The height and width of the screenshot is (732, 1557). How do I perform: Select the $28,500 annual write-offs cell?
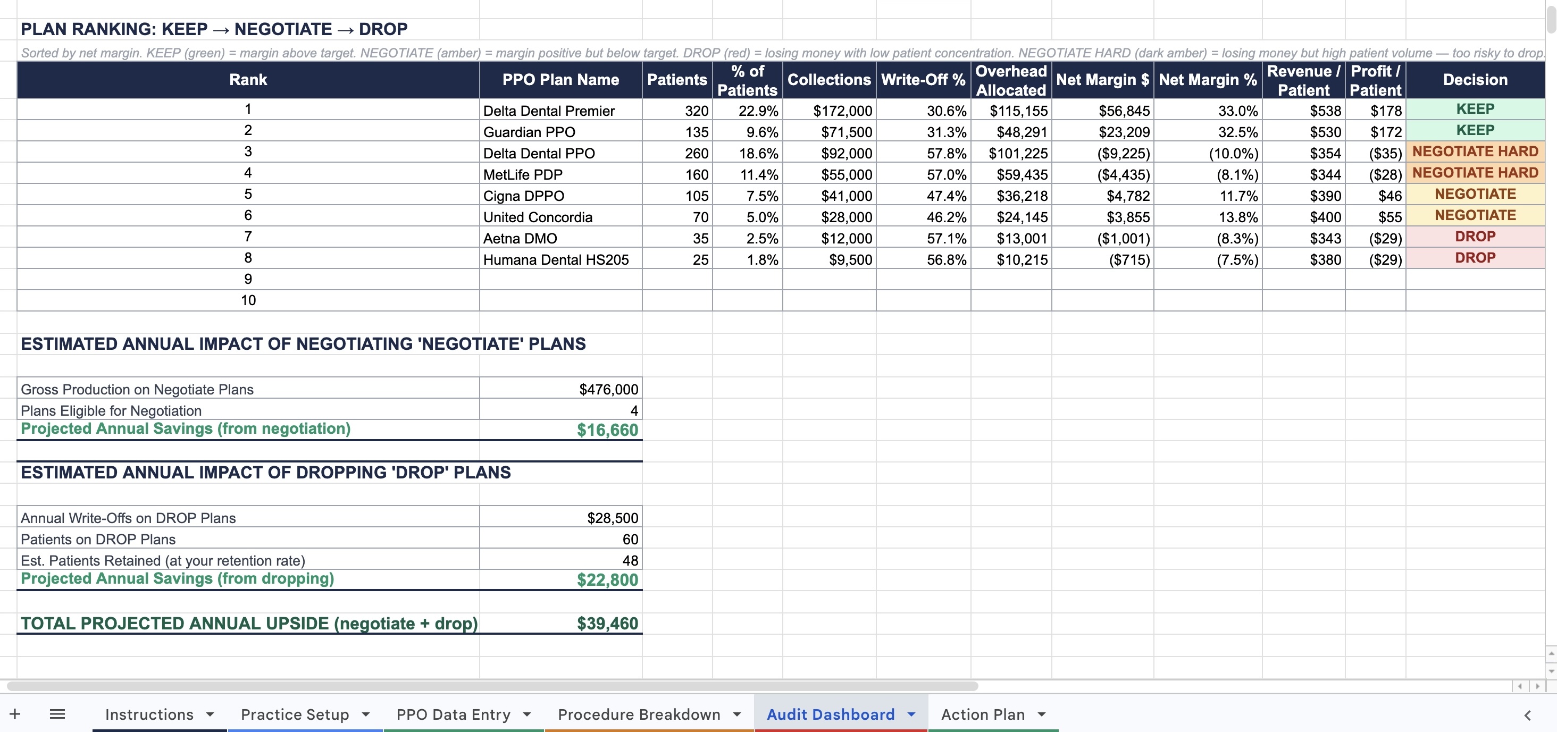tap(561, 517)
